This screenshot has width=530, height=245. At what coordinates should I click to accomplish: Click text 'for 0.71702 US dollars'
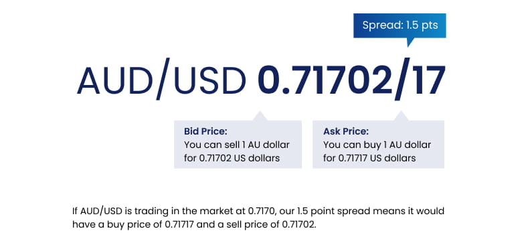pos(232,158)
